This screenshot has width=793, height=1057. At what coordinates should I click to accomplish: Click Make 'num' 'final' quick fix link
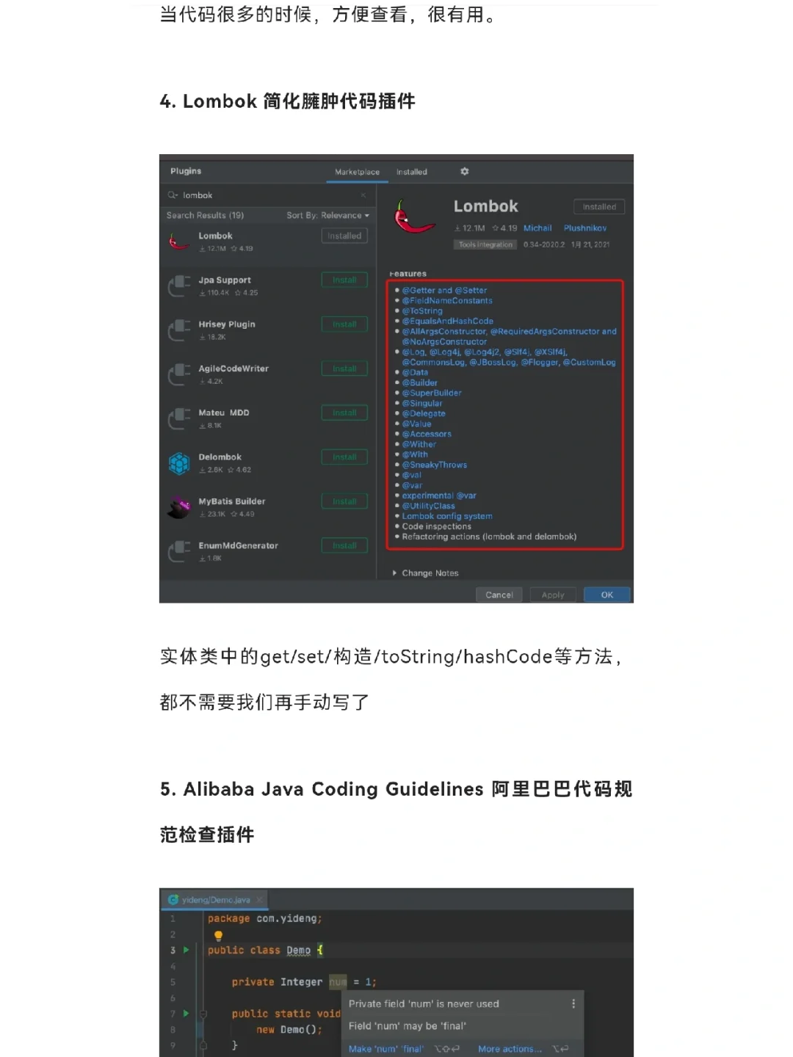coord(385,1049)
